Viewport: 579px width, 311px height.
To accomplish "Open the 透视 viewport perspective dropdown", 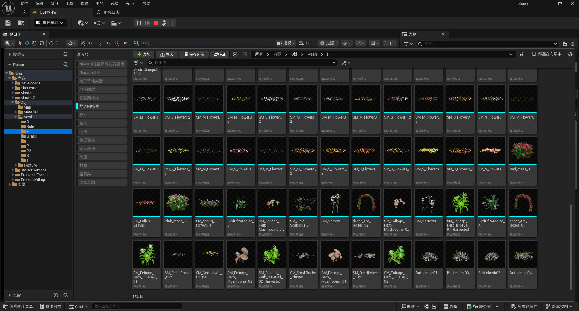I will 286,43.
